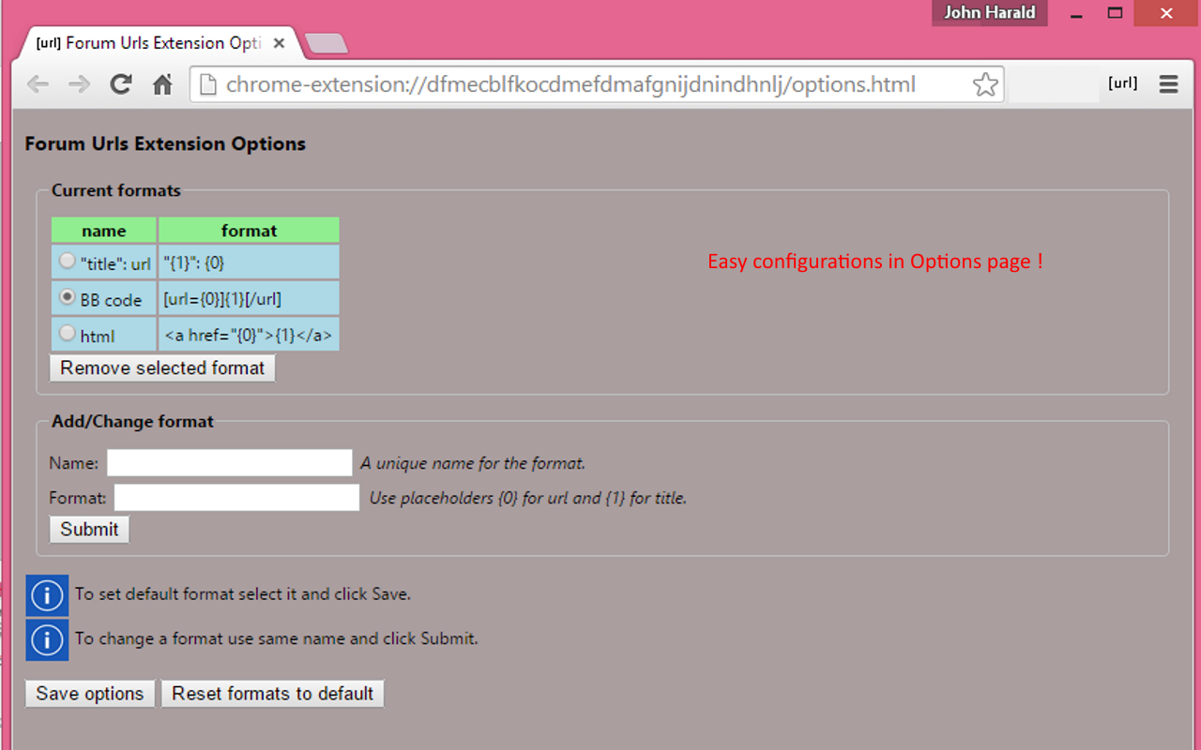Click the John Harald profile button
1201x750 pixels.
[x=989, y=12]
